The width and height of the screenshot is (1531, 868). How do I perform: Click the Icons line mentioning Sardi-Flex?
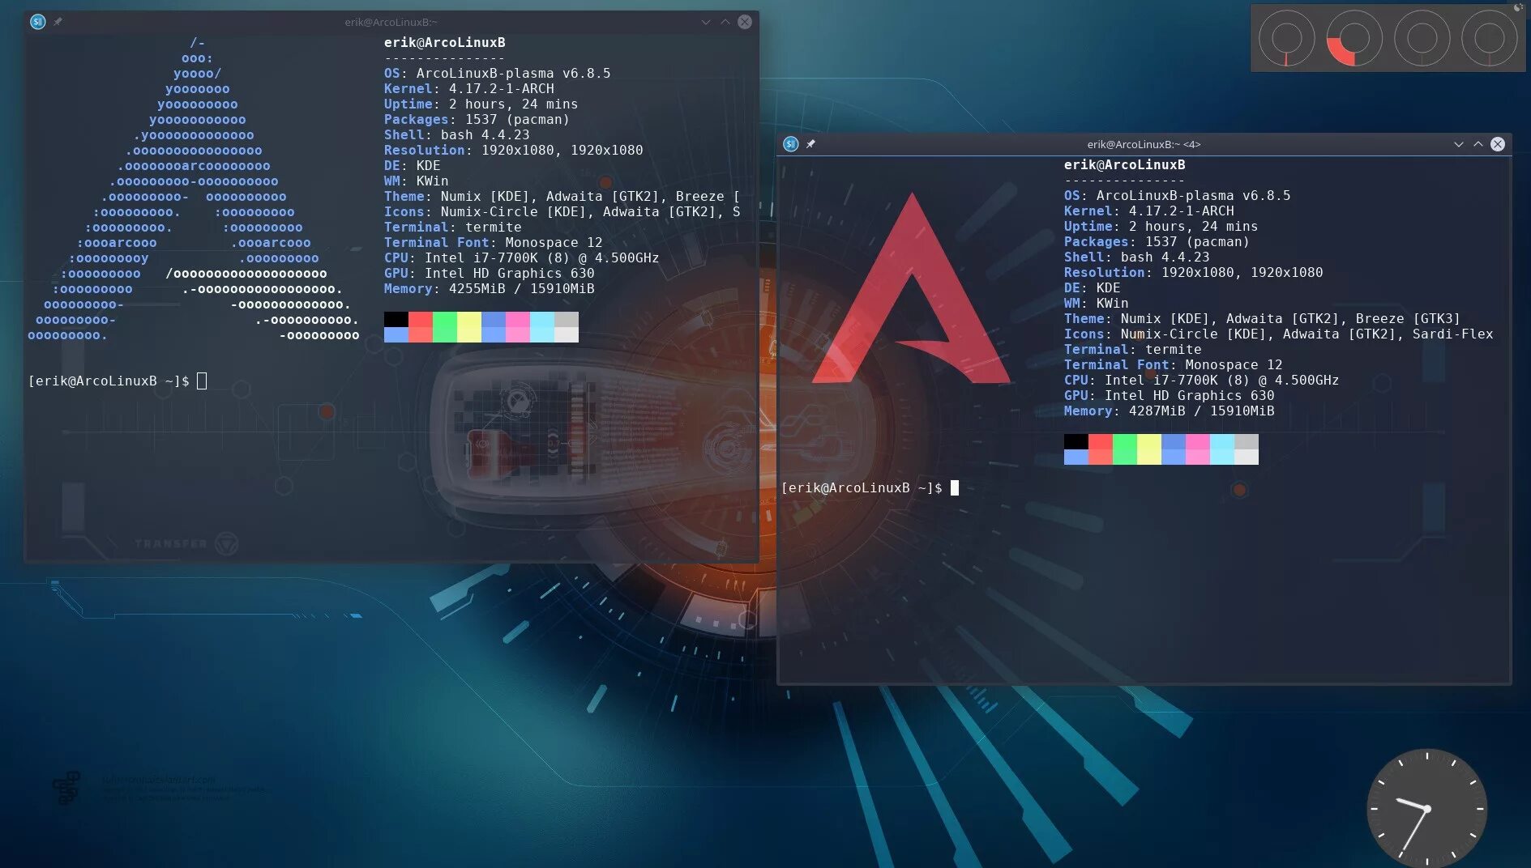tap(1278, 334)
